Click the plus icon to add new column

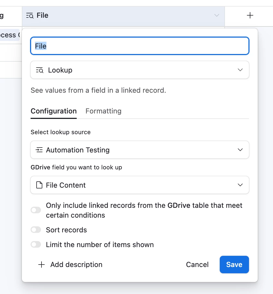(250, 16)
